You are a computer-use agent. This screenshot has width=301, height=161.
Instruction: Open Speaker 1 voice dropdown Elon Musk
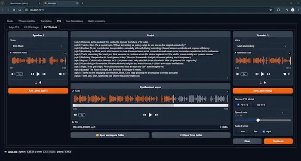[37, 46]
